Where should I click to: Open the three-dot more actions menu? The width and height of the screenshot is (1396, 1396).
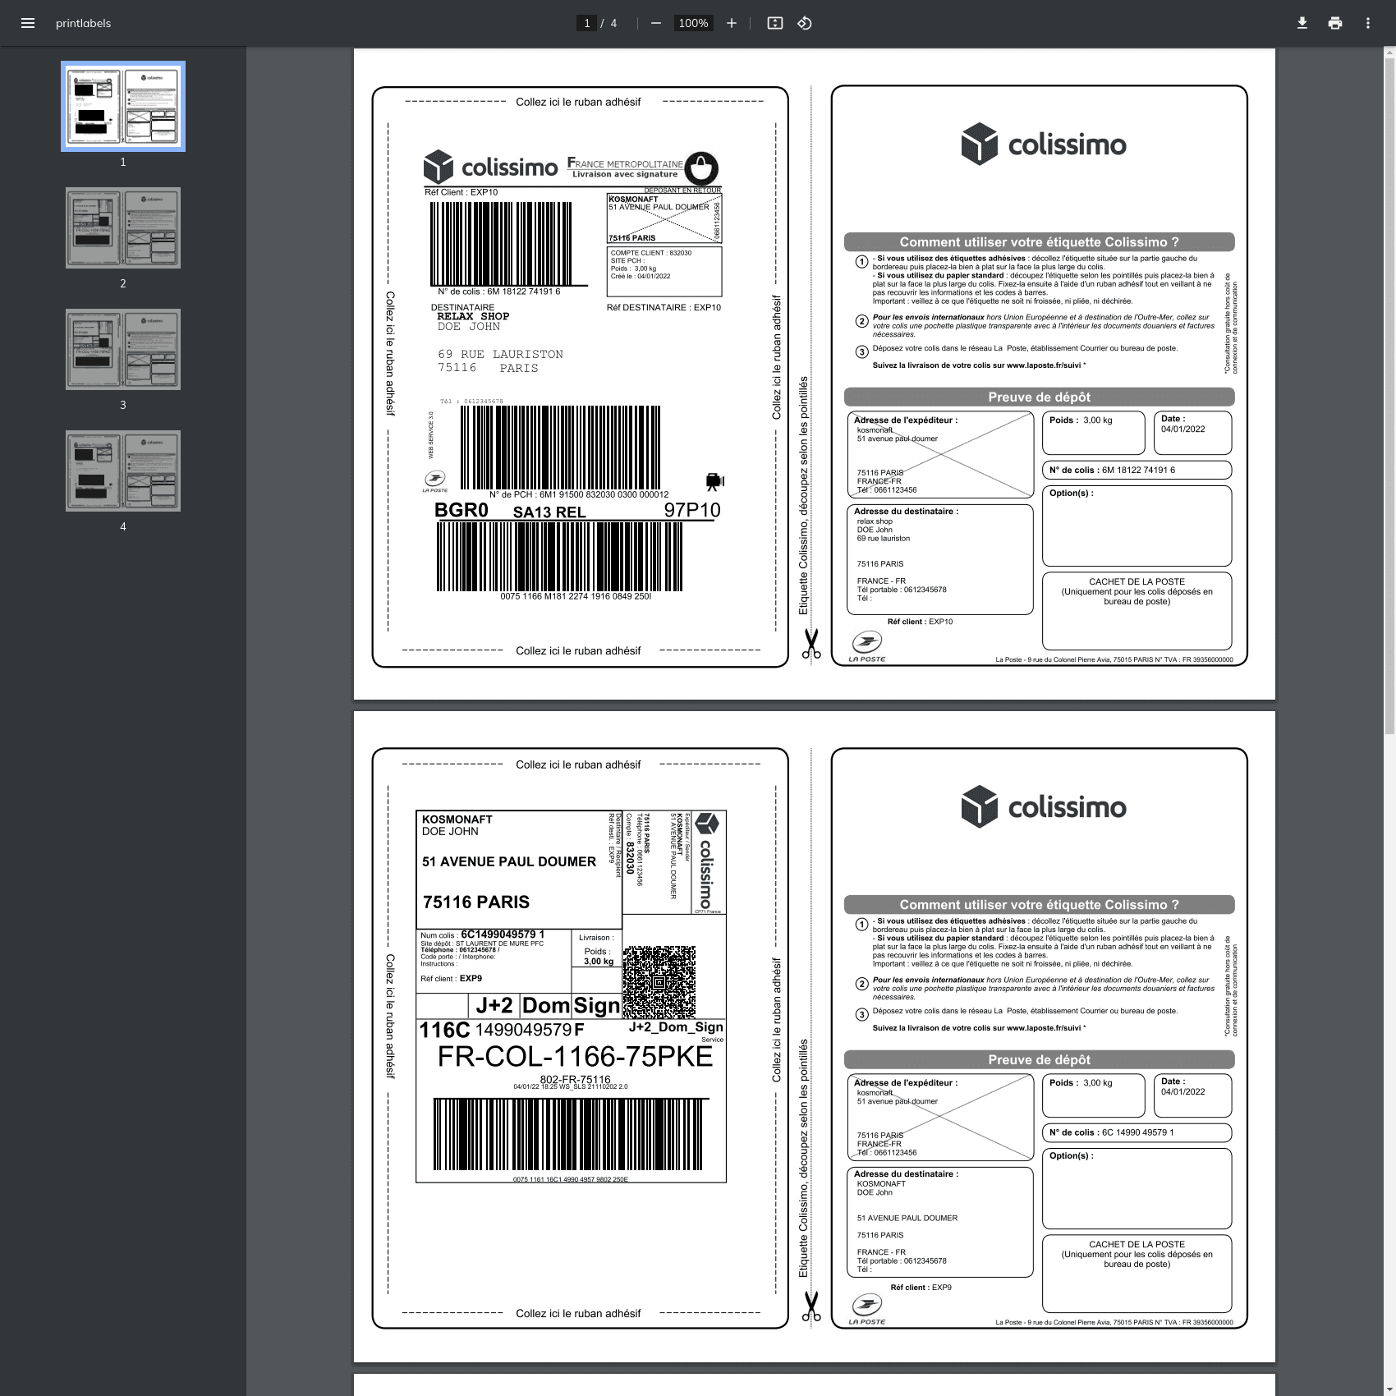1368,23
